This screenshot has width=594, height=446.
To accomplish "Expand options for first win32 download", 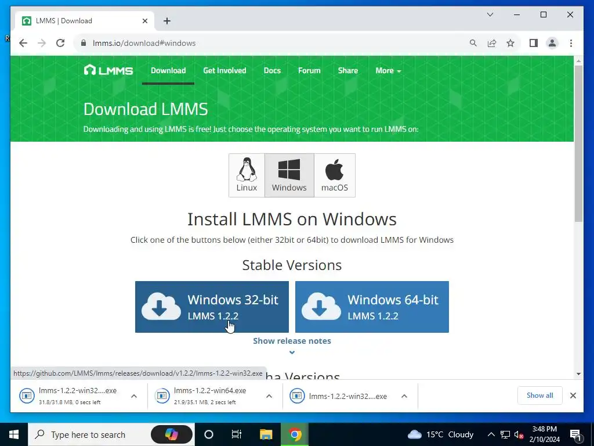I will click(134, 396).
